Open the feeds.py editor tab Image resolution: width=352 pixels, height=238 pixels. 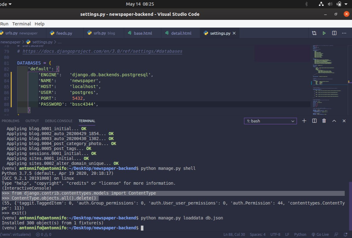click(x=64, y=33)
